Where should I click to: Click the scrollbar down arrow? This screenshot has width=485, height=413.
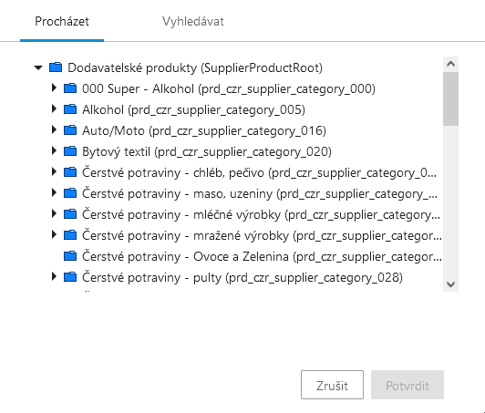point(450,284)
